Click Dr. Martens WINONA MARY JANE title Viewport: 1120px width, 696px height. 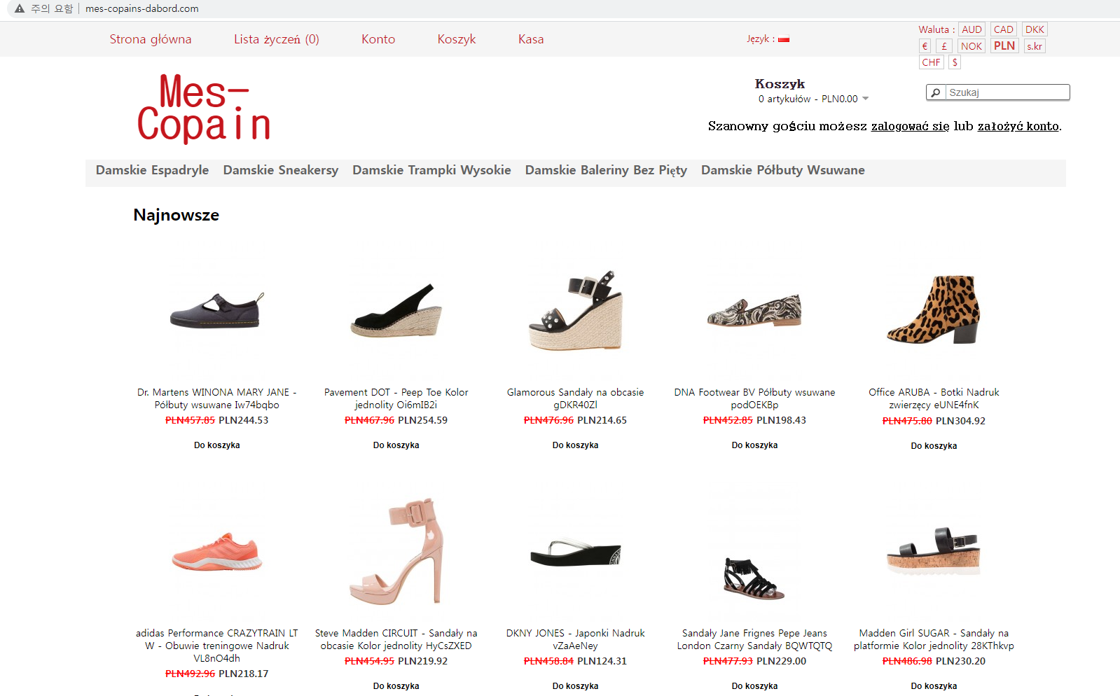pos(216,398)
